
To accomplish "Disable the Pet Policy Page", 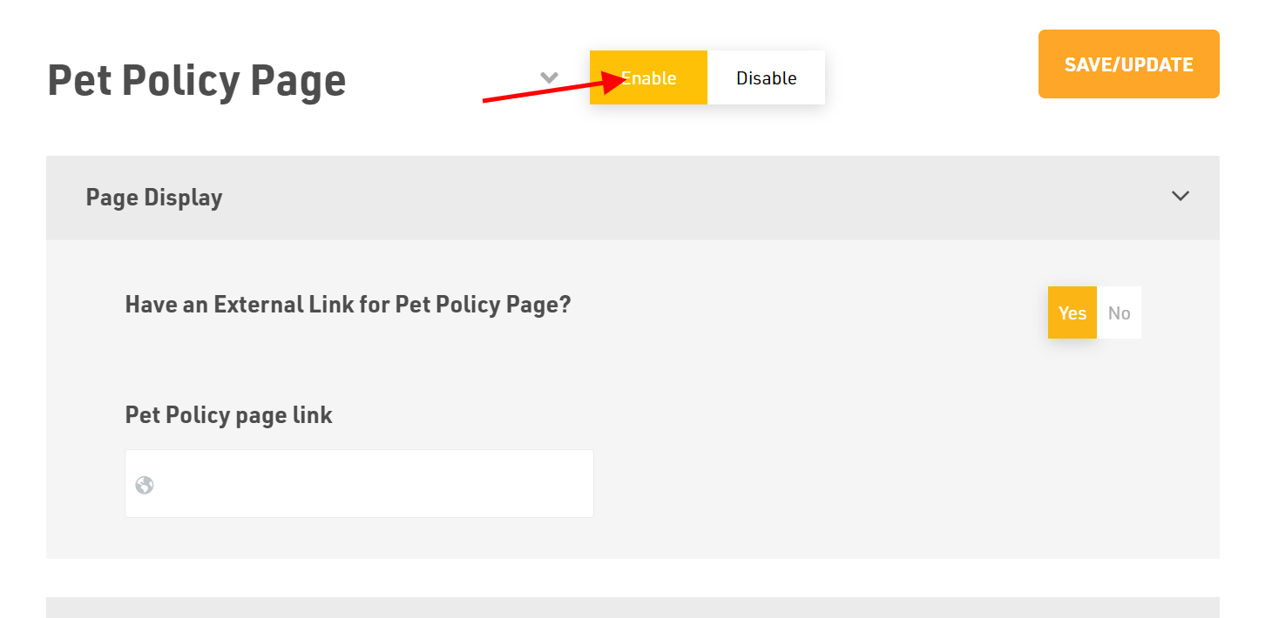I will pos(766,77).
